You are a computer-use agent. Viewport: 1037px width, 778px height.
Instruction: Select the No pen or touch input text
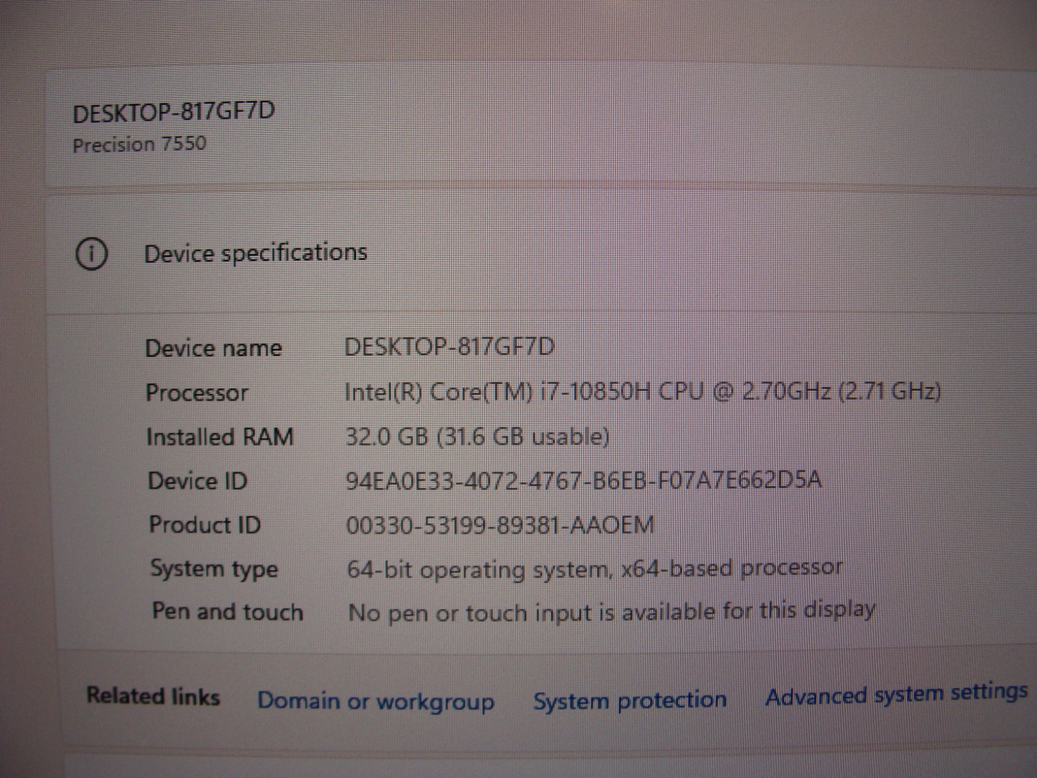click(x=612, y=611)
